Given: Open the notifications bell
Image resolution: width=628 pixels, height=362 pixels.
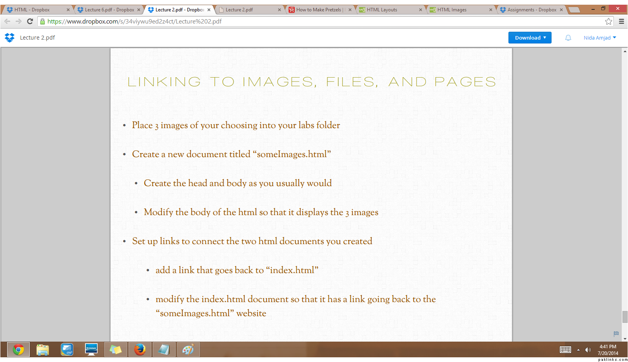Looking at the screenshot, I should pos(568,38).
